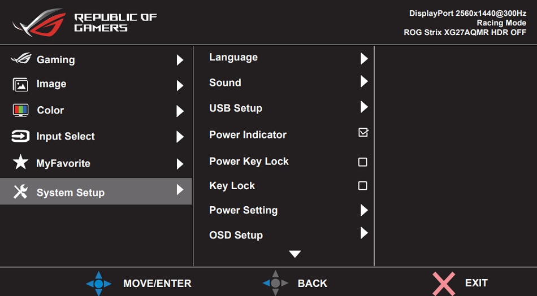
Task: Expand the Language submenu arrow
Action: (364, 59)
